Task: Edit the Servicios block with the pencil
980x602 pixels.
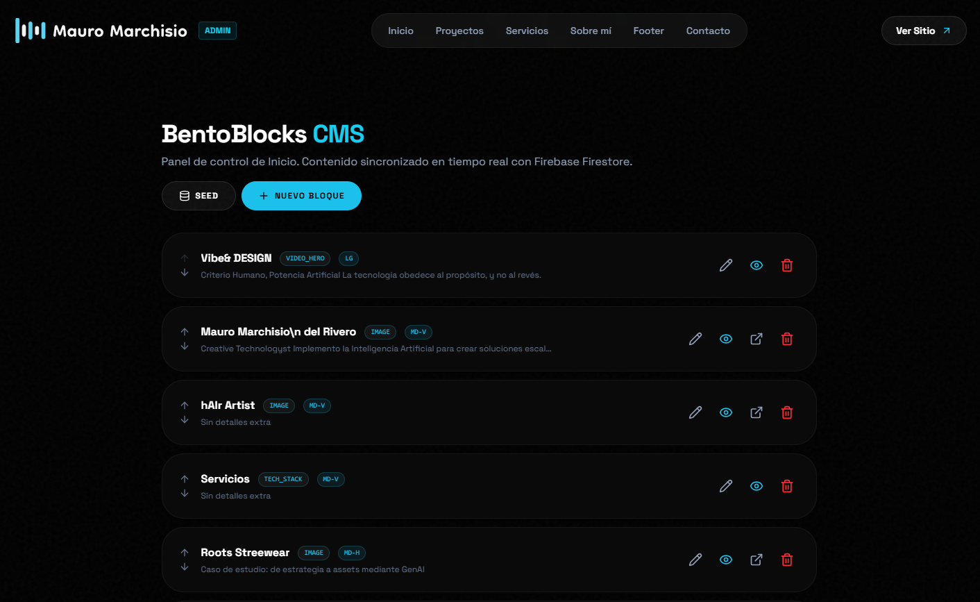Action: [726, 486]
